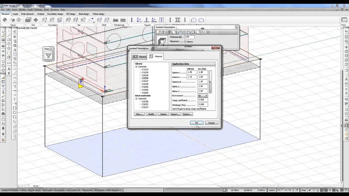This screenshot has height=196, width=349.
Task: Click the New... material button
Action: [139, 114]
